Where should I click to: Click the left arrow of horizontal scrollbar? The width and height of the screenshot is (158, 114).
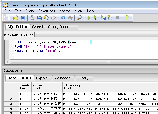(x=7, y=62)
